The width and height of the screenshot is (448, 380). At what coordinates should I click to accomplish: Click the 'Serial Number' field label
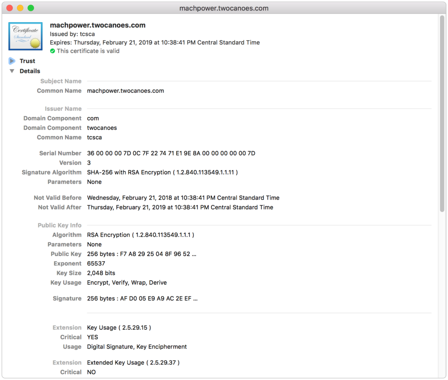click(x=60, y=153)
